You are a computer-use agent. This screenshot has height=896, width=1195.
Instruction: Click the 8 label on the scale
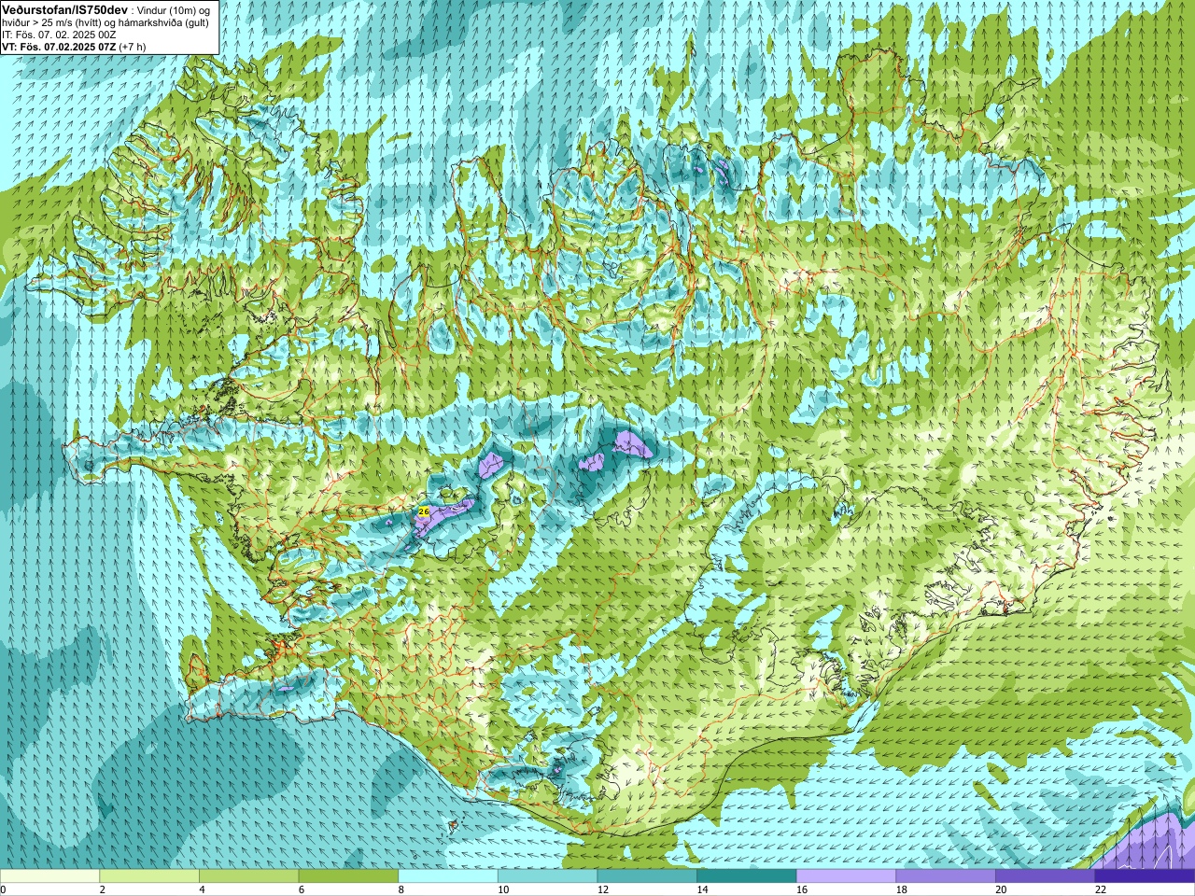click(x=401, y=889)
